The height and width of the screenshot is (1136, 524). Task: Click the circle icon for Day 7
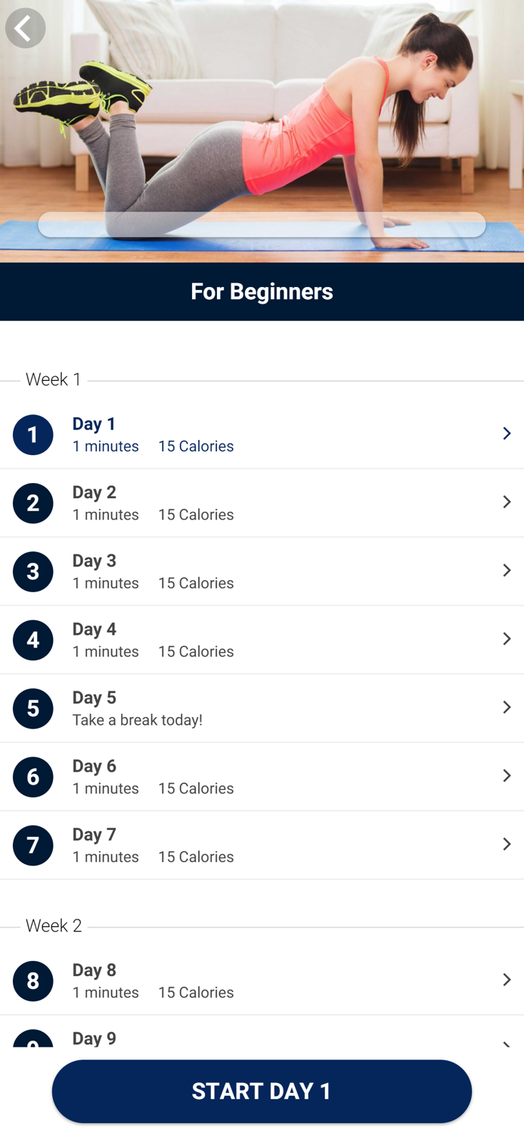pyautogui.click(x=33, y=845)
